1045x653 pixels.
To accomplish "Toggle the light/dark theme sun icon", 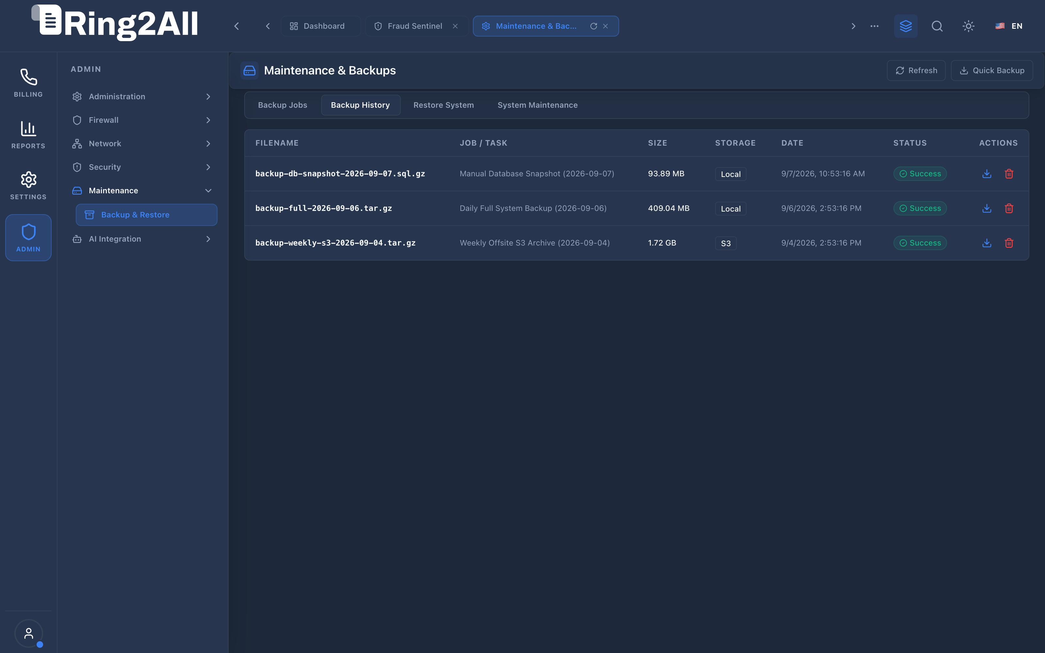I will point(969,26).
